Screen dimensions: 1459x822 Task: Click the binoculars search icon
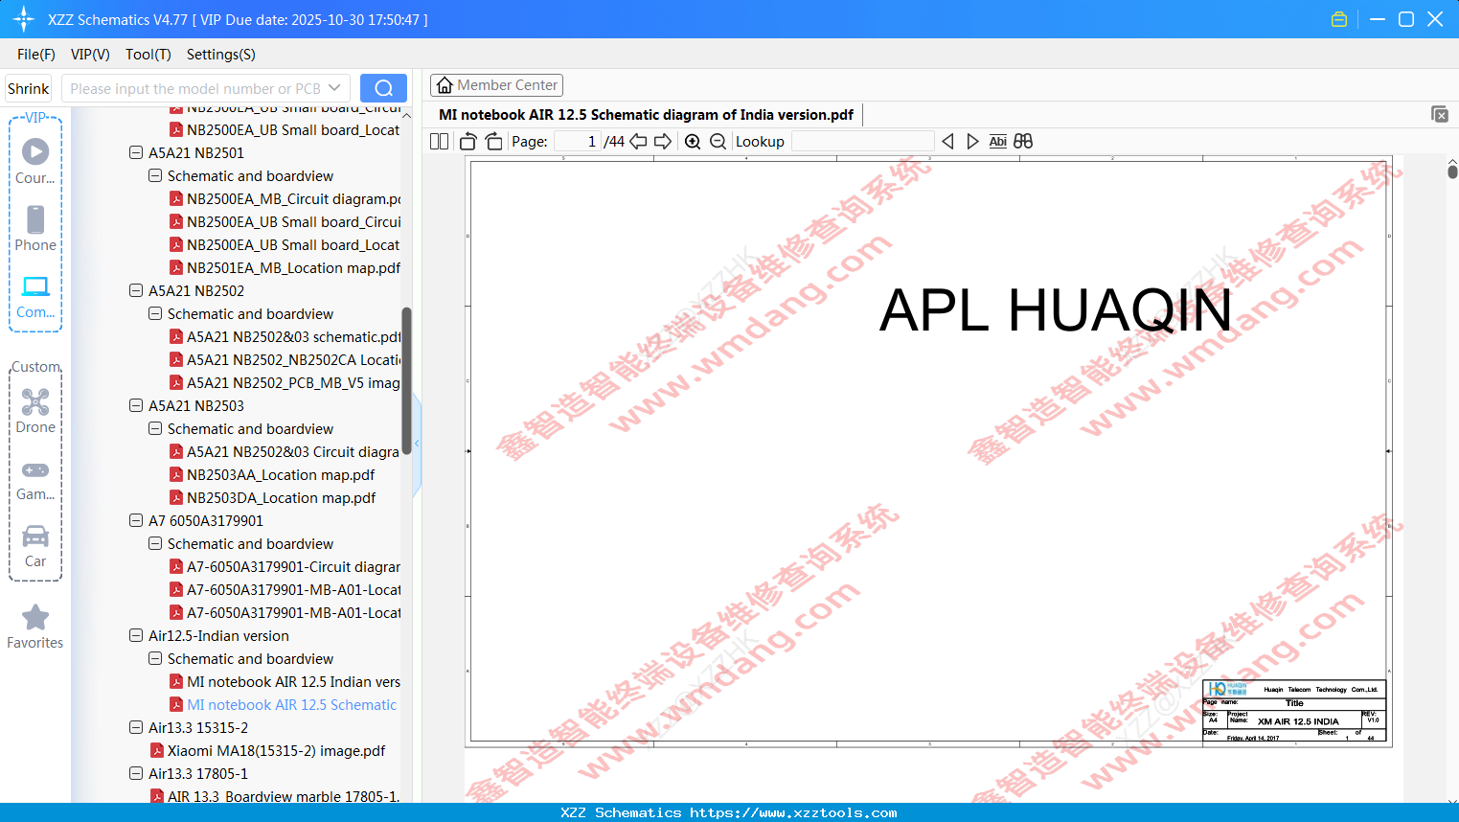(1023, 142)
